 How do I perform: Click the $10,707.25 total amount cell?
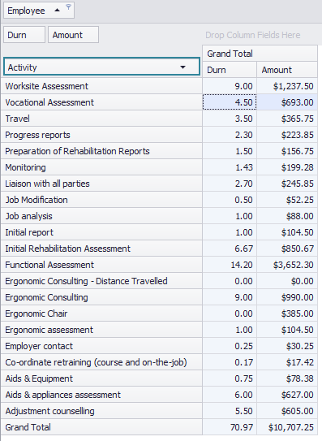(x=287, y=427)
